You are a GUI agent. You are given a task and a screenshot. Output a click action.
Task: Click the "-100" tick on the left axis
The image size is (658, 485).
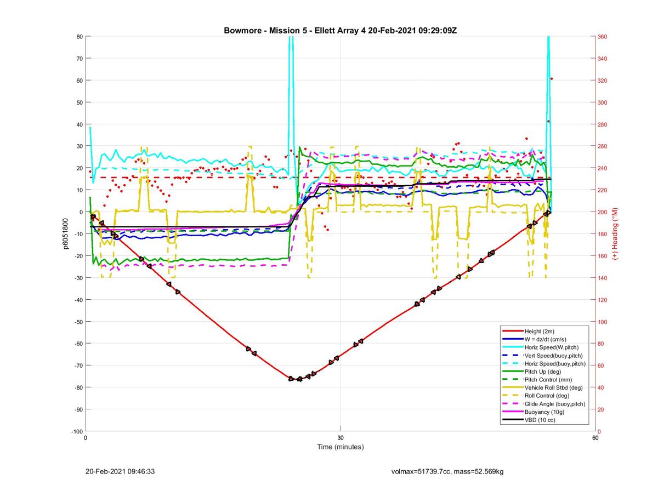[x=76, y=431]
